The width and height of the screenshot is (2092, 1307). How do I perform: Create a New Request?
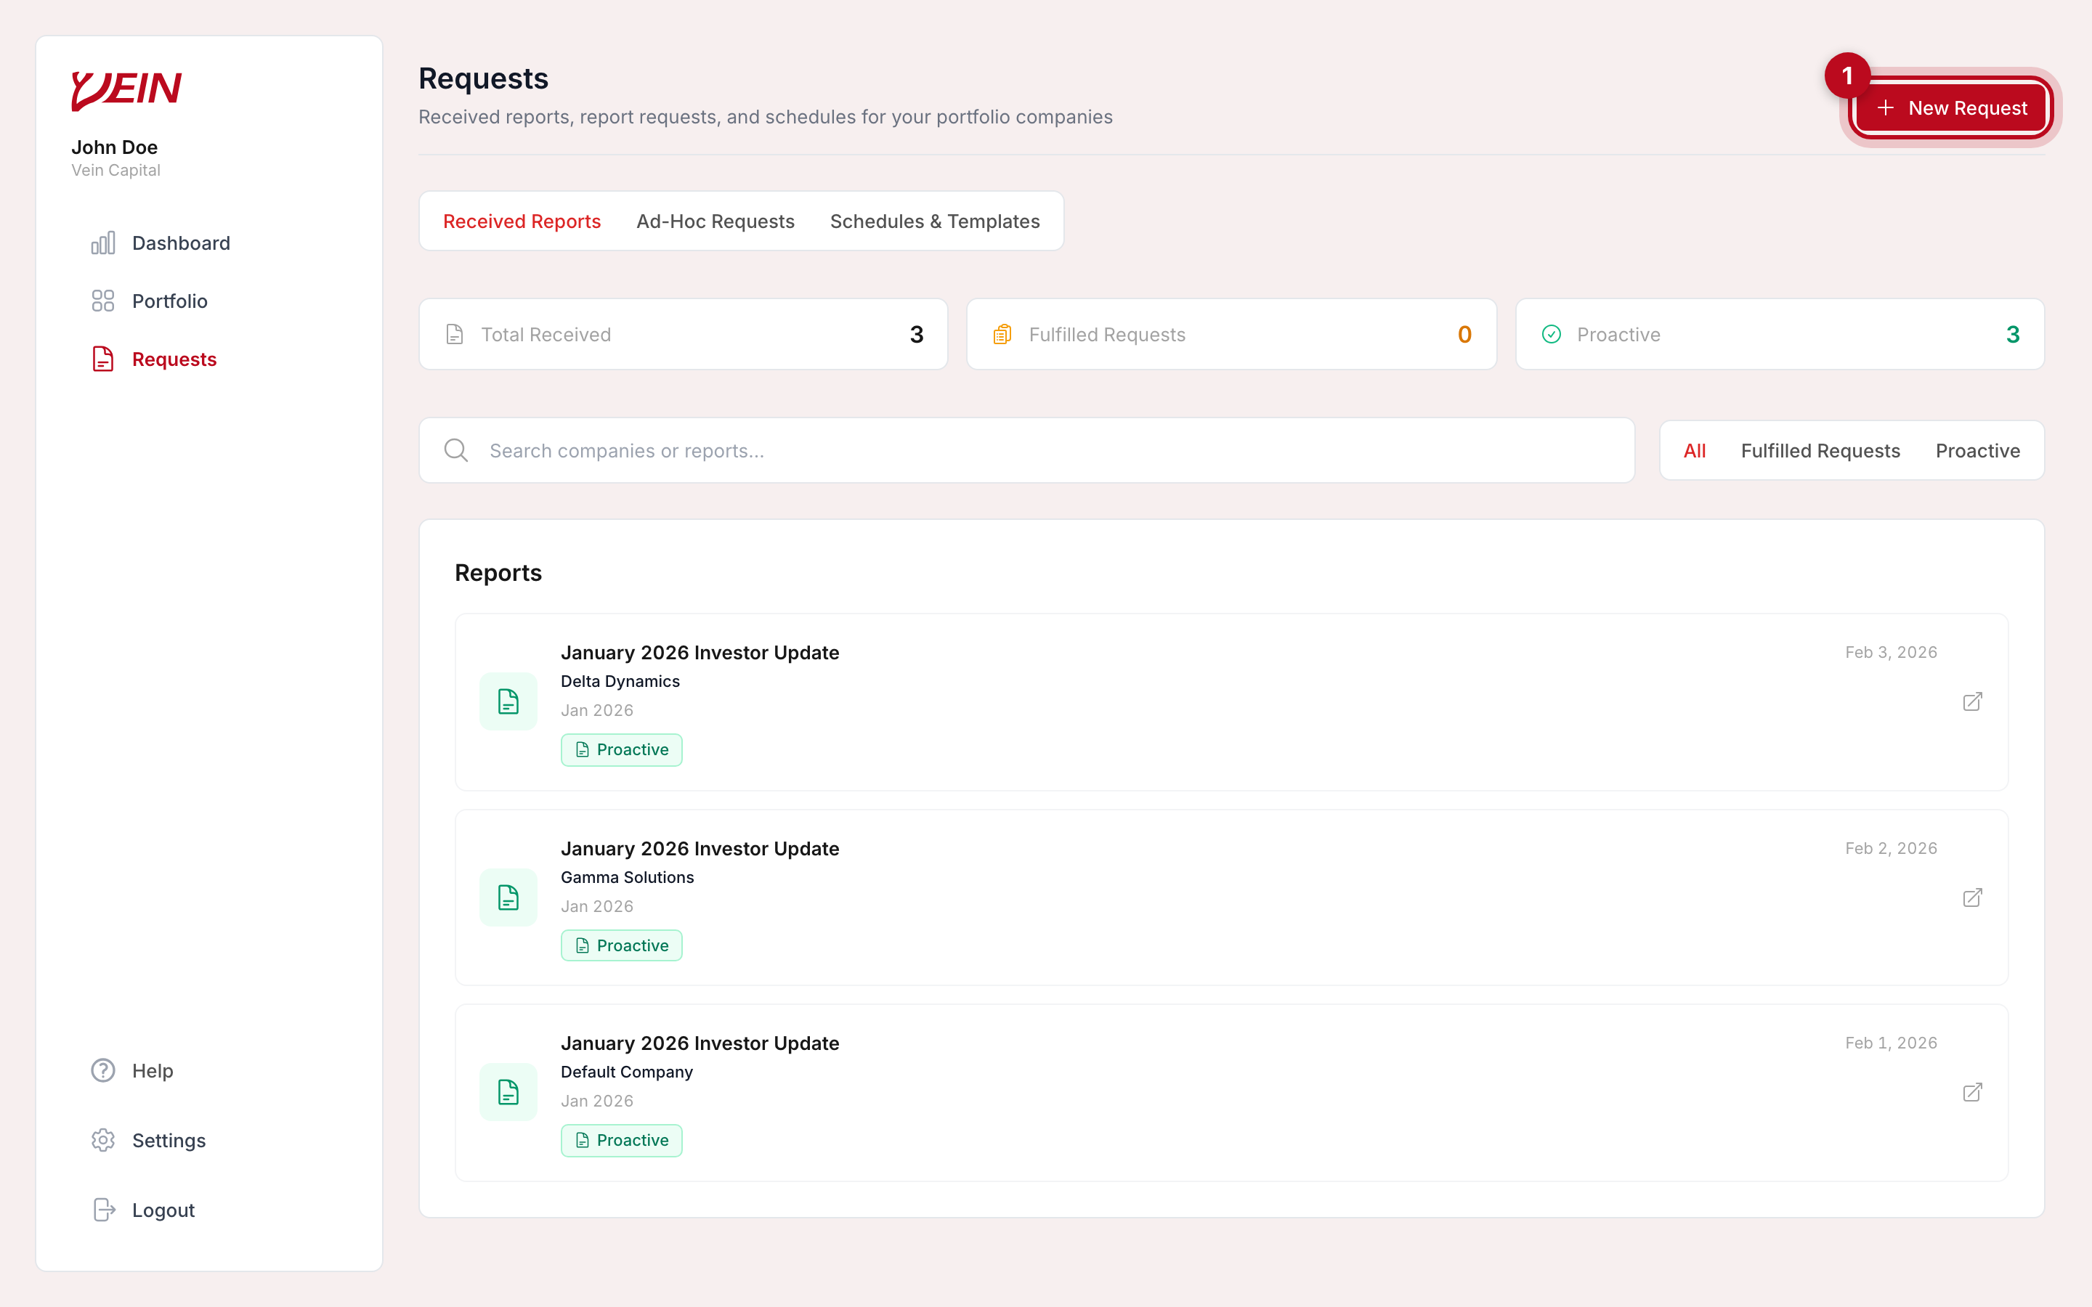(x=1951, y=108)
